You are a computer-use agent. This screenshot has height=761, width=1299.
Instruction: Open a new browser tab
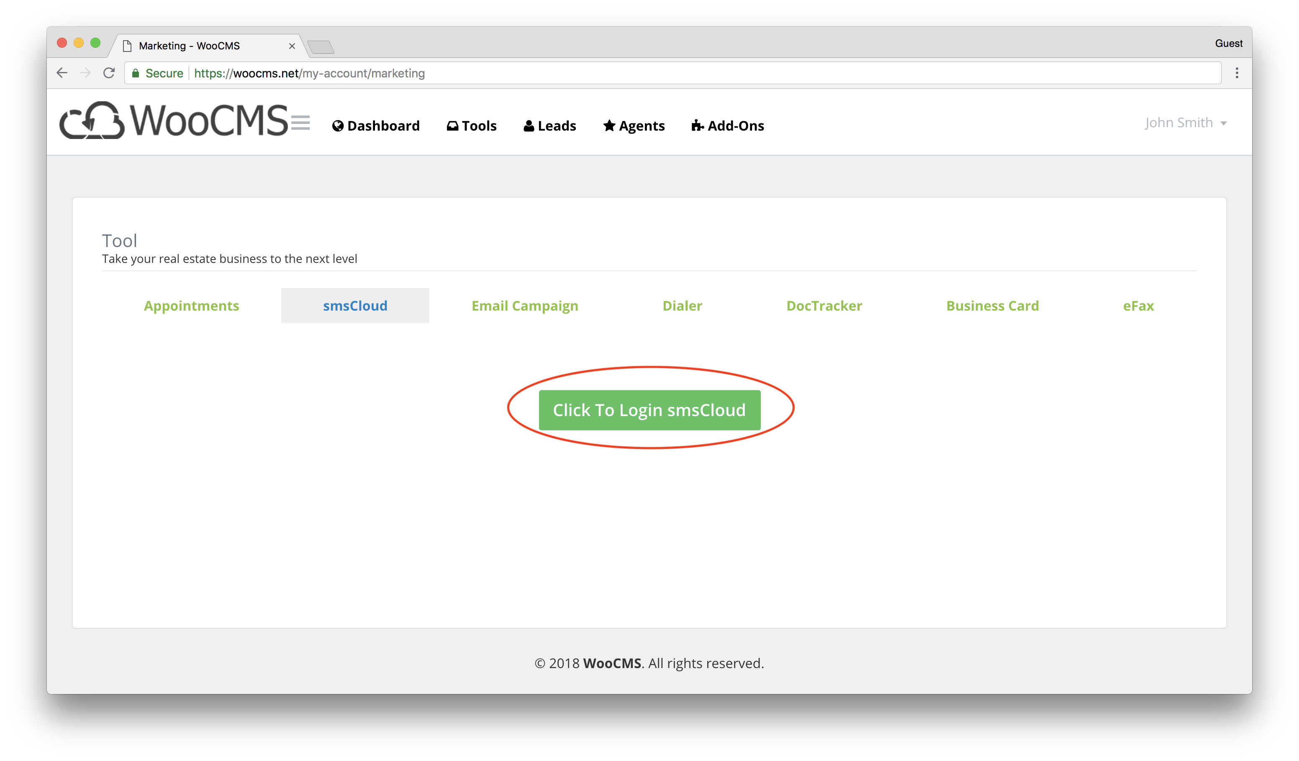(321, 47)
